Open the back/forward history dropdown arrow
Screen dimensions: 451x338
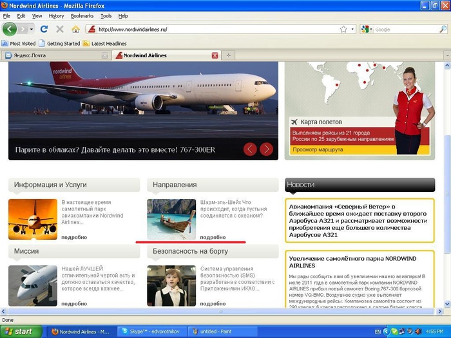pyautogui.click(x=32, y=29)
